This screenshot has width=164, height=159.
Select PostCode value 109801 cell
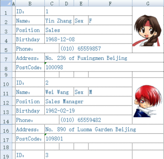(104, 138)
